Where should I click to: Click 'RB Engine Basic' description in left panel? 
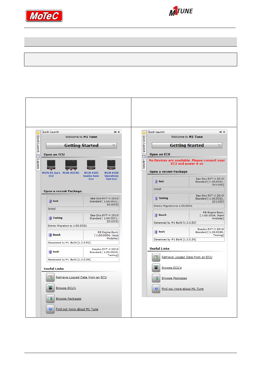tap(106, 235)
